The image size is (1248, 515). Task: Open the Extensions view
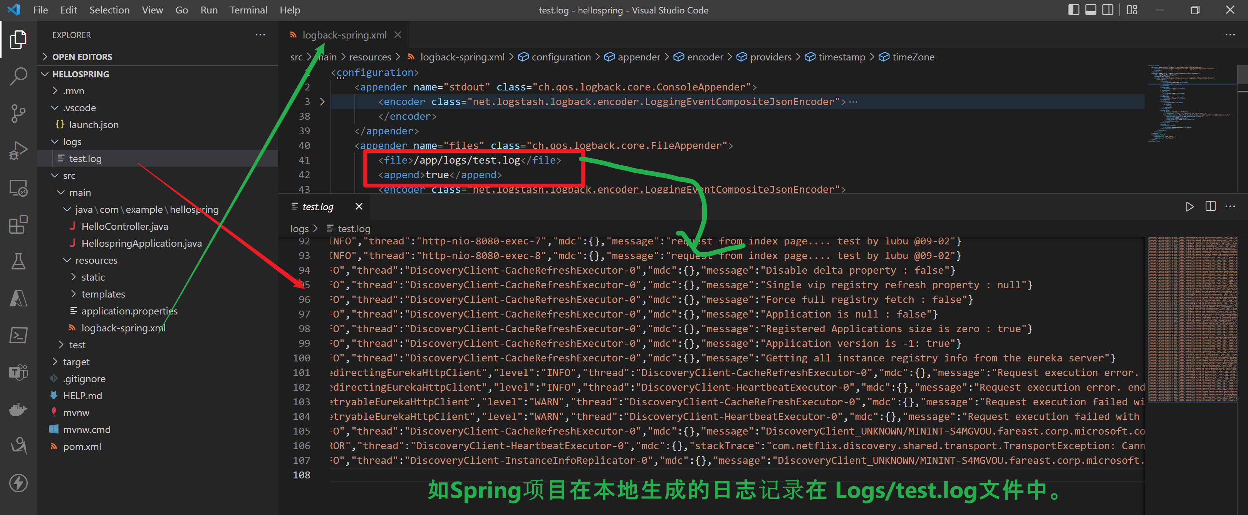(18, 224)
